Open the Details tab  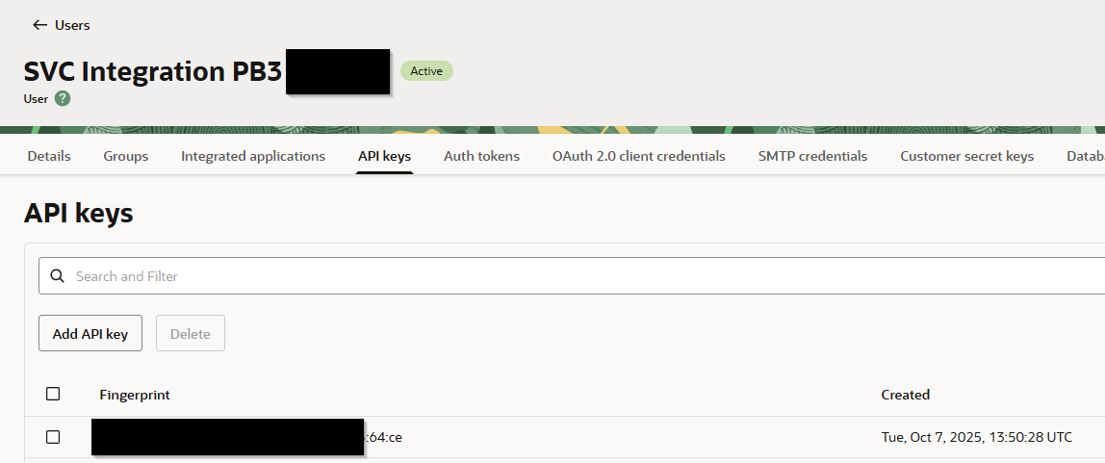49,156
